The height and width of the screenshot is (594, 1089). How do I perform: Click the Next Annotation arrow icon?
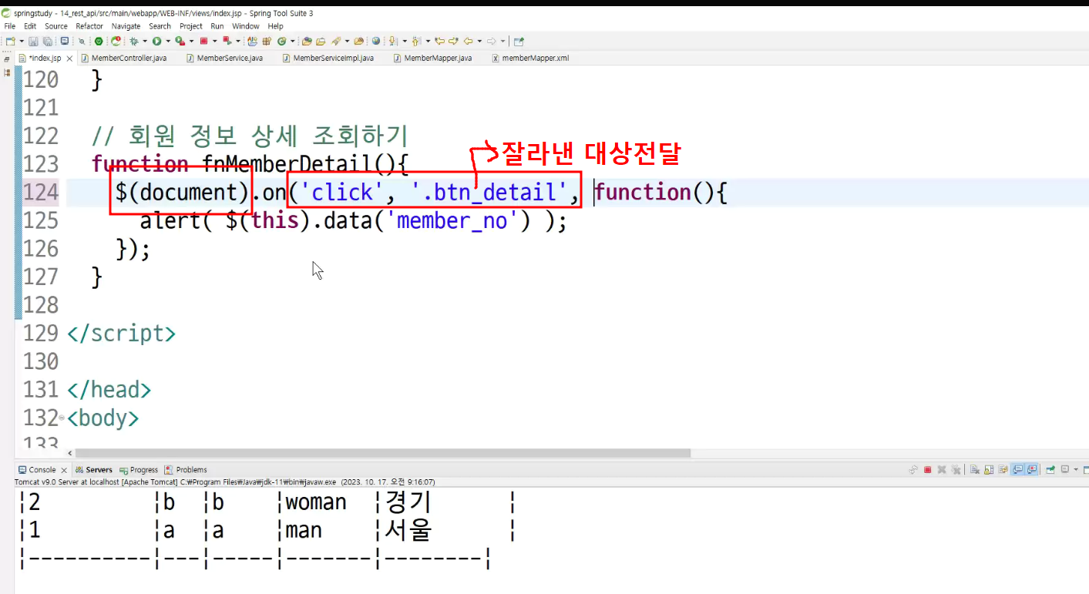(x=392, y=41)
